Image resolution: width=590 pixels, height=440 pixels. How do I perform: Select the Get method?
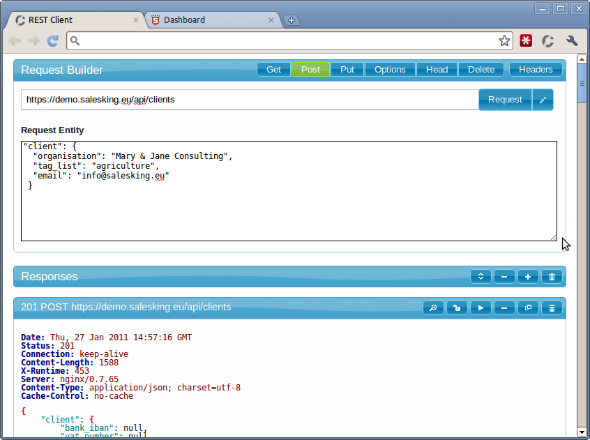273,70
